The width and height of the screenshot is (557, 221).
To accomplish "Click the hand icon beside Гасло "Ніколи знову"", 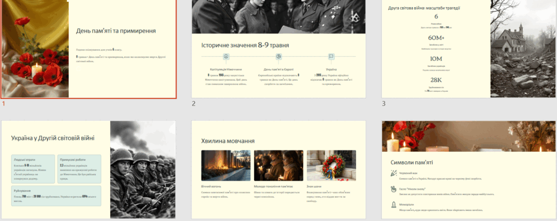I will pos(393,188).
